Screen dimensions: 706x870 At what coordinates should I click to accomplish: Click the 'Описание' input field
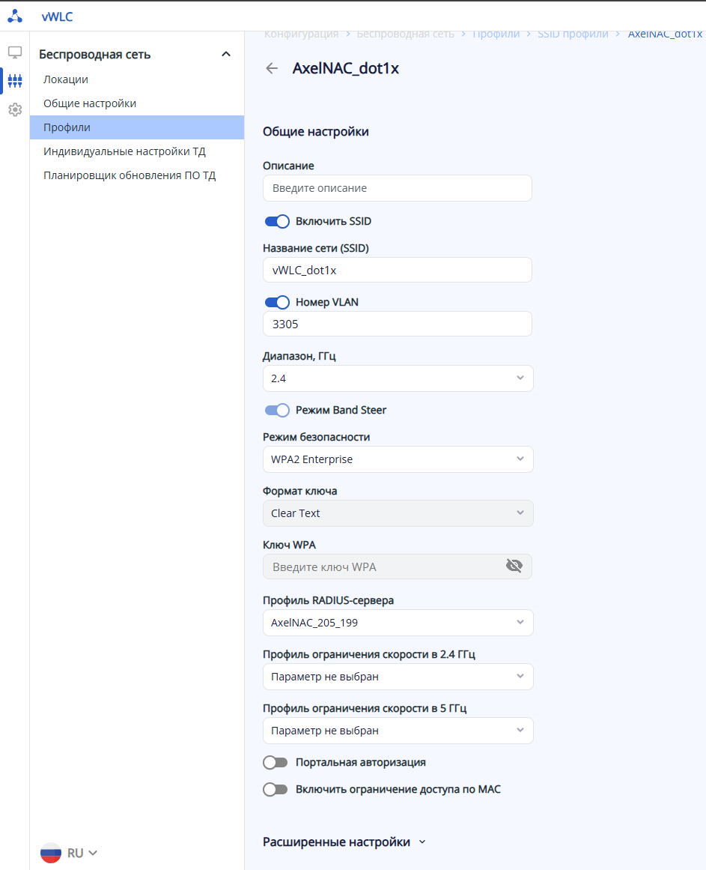click(x=398, y=188)
